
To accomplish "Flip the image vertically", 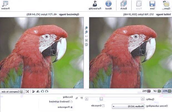I will (34, 91).
